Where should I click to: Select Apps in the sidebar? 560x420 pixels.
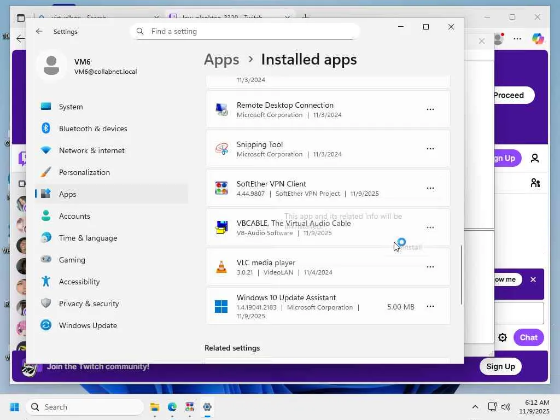(x=112, y=194)
